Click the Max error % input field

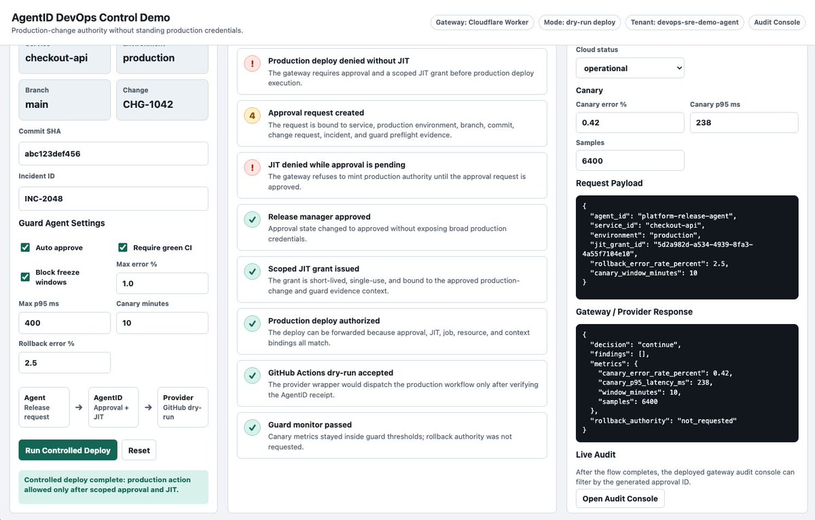[x=162, y=283]
